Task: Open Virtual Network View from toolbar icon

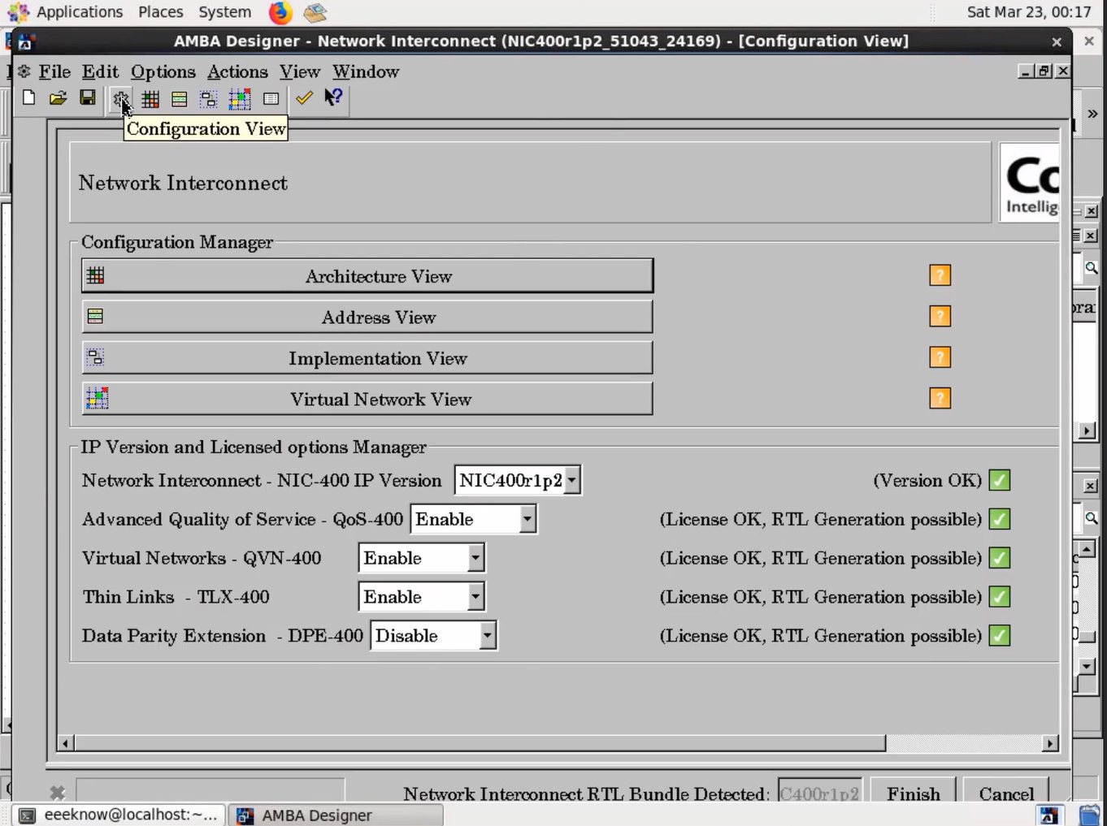Action: 240,99
